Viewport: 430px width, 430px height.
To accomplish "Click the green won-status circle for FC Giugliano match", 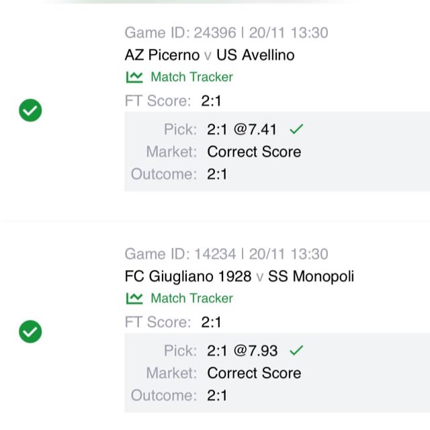I will 30,331.
